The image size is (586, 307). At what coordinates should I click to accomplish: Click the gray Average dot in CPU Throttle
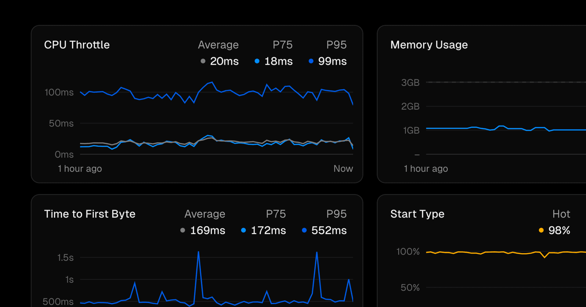coord(203,61)
